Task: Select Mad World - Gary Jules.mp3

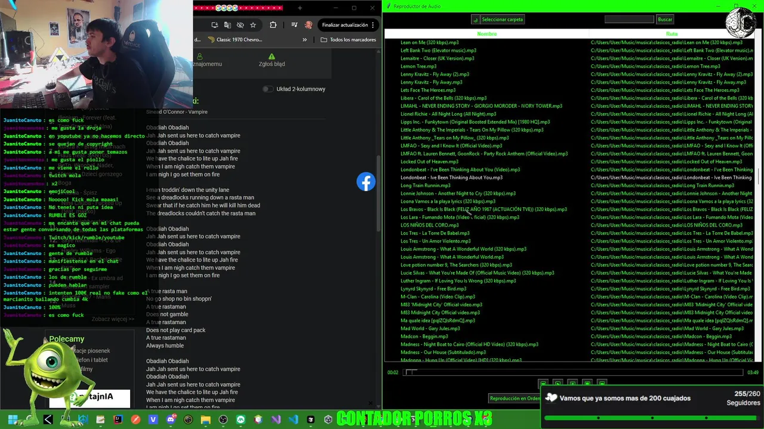Action: click(x=430, y=328)
